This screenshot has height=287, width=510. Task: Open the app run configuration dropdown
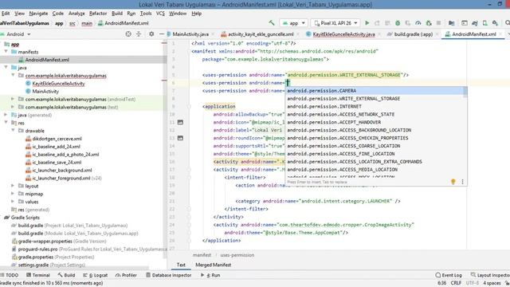click(x=294, y=23)
